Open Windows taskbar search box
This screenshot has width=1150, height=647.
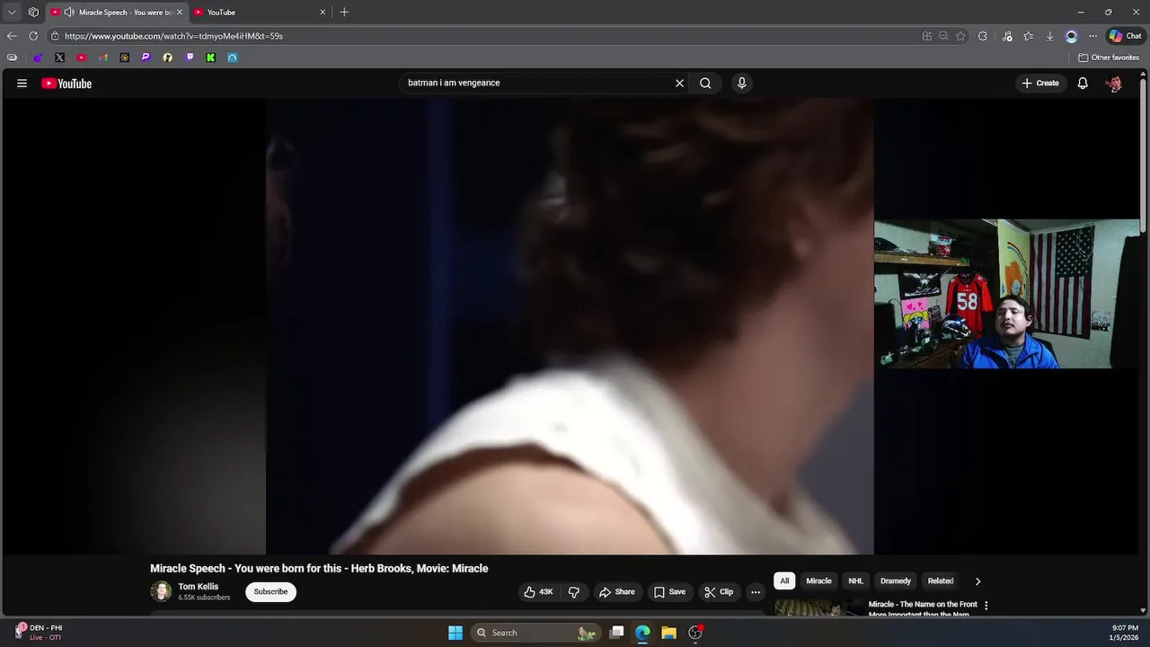pos(535,633)
